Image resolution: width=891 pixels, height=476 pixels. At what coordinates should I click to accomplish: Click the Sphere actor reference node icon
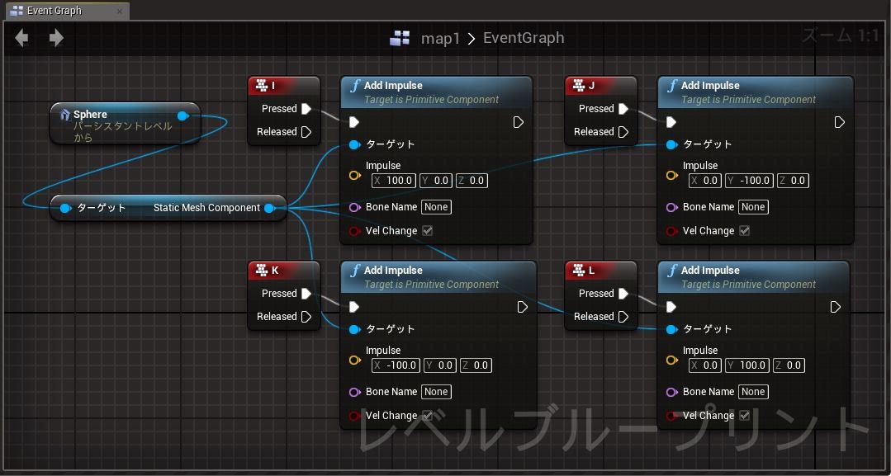(64, 115)
